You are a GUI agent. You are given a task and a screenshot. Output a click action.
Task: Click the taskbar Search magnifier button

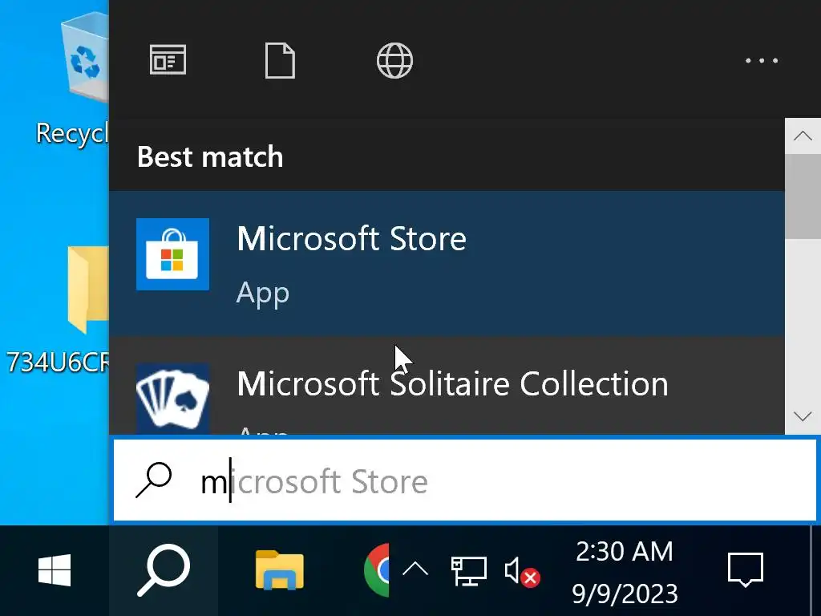[164, 570]
